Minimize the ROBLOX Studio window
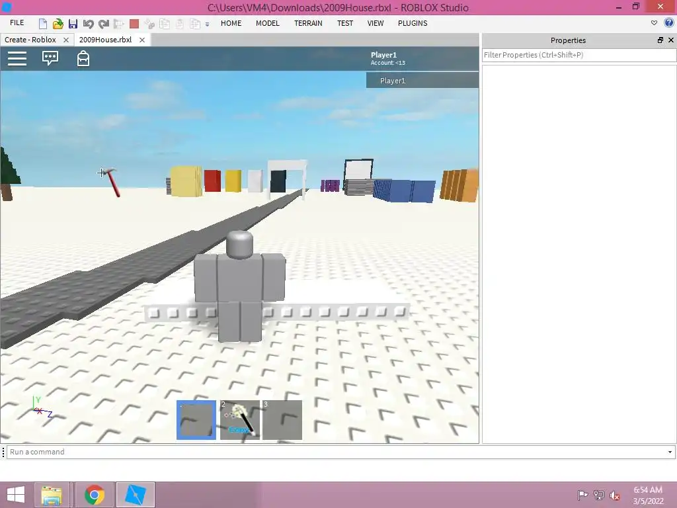Image resolution: width=677 pixels, height=508 pixels. (x=619, y=7)
